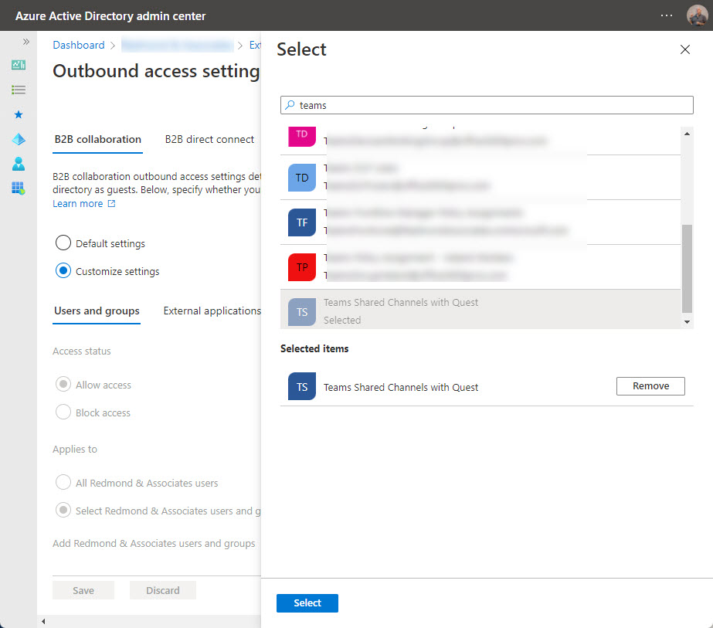Click the external link icon beside Learn more
The image size is (713, 628).
click(x=111, y=204)
